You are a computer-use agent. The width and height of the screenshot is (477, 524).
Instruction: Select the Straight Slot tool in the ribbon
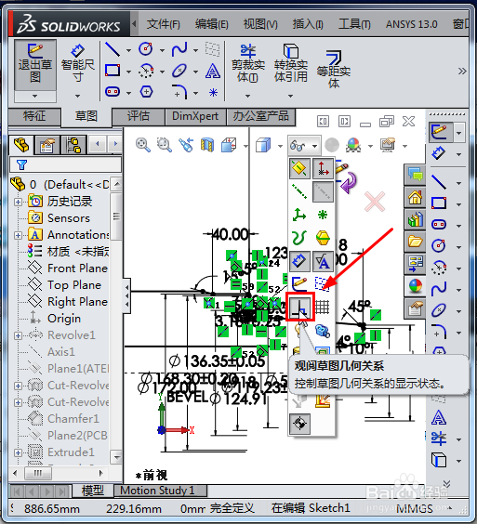pyautogui.click(x=113, y=92)
